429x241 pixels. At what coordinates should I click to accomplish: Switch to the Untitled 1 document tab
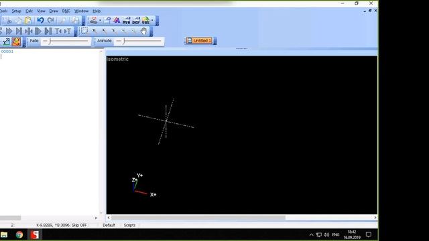(200, 41)
